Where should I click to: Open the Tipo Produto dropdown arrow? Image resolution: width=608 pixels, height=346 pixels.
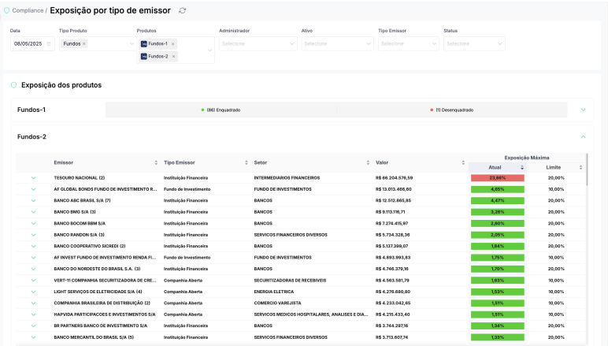(132, 44)
